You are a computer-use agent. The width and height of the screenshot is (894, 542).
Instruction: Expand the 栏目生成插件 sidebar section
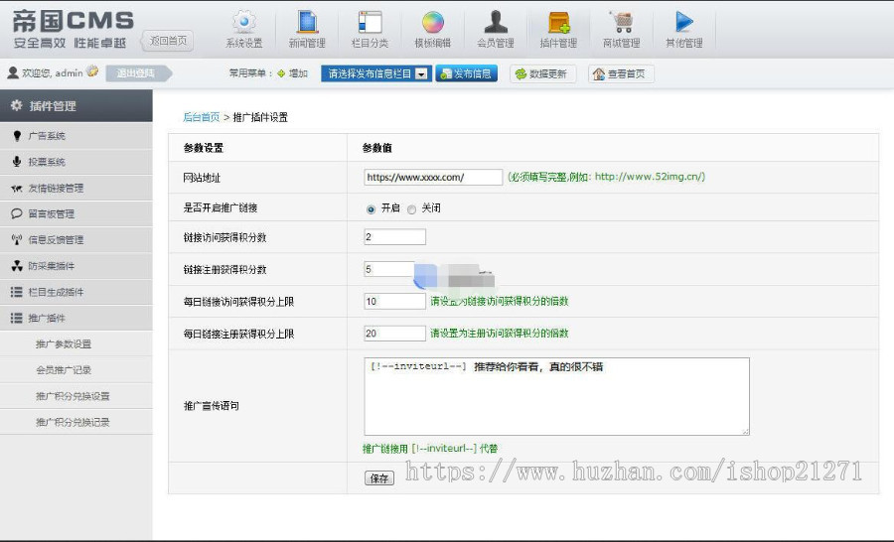(75, 293)
